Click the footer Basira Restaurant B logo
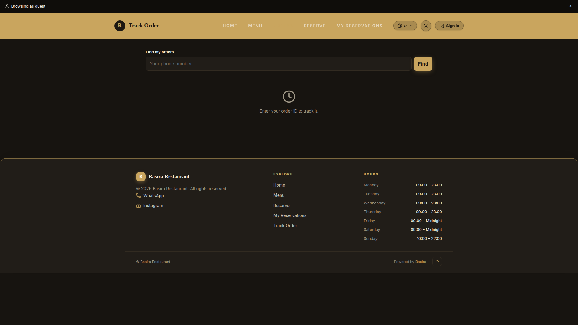 tap(141, 177)
